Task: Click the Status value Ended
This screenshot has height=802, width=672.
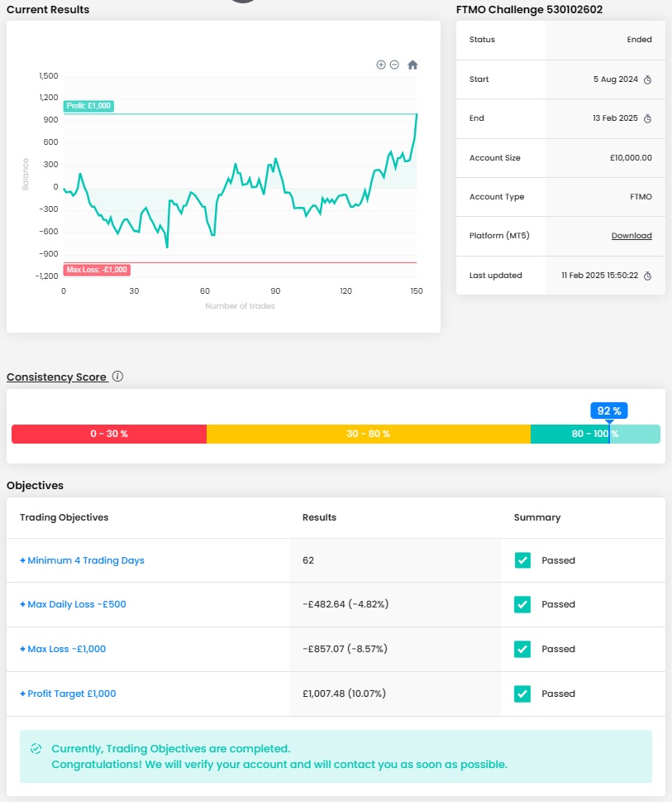Action: click(x=639, y=40)
